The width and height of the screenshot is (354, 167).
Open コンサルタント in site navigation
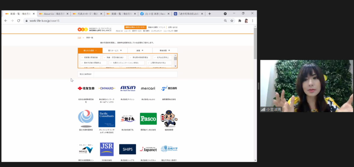pos(156,31)
